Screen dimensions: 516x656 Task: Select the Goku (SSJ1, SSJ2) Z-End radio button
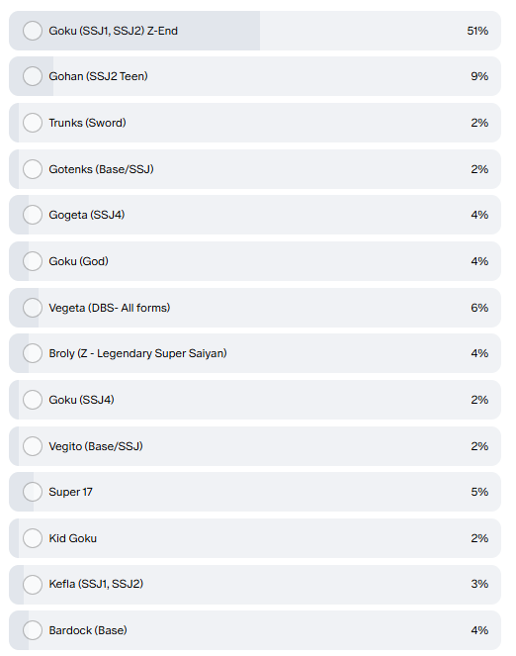click(33, 31)
